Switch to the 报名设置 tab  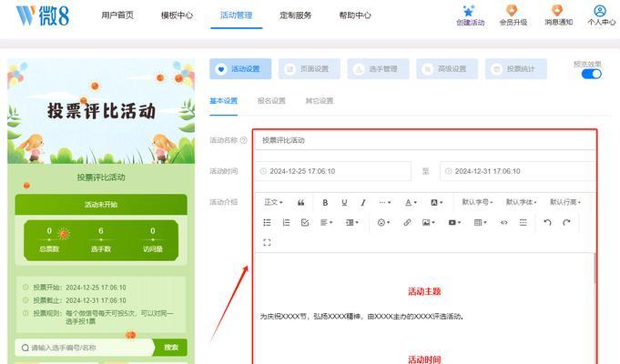[271, 101]
